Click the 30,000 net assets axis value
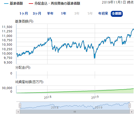The image size is (139, 117). [7, 88]
